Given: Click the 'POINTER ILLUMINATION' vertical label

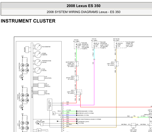Looking at the screenshot, I should [x=18, y=97].
